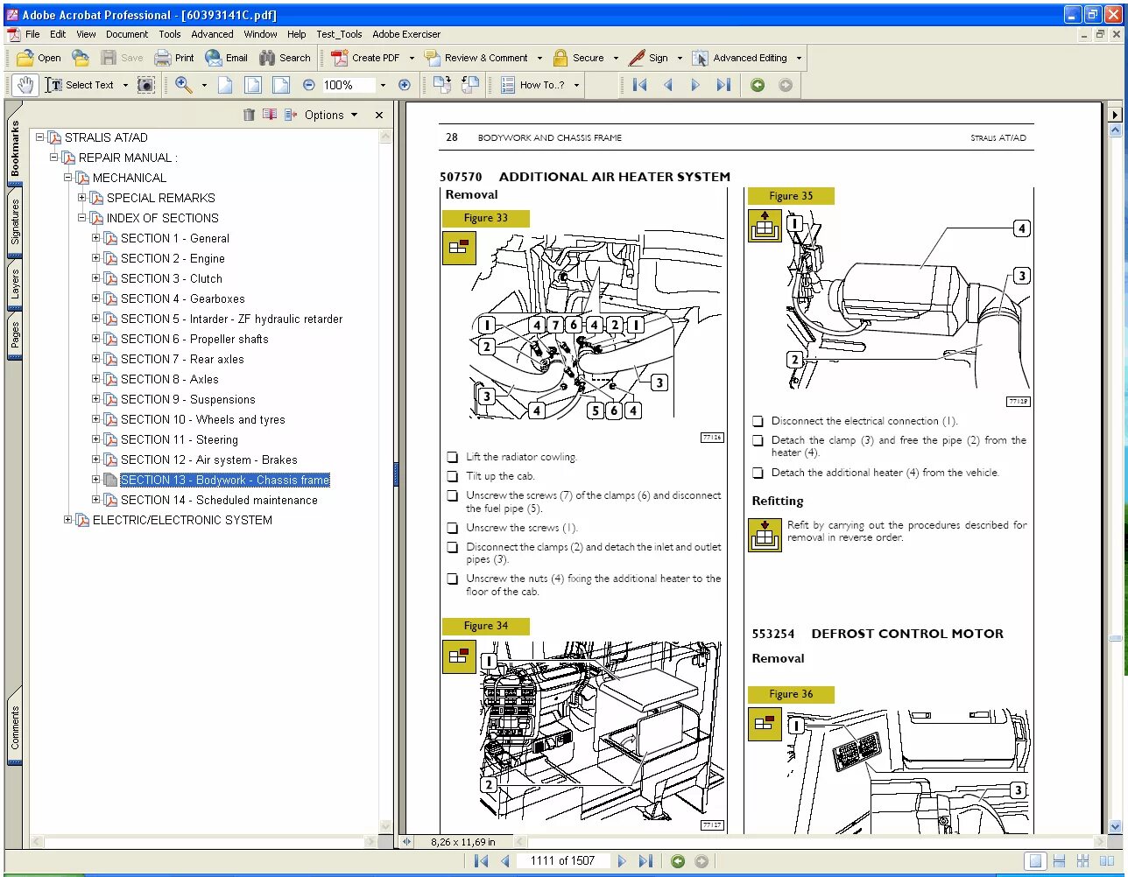The image size is (1128, 877).
Task: Rotate page counterclockwise icon
Action: [470, 85]
